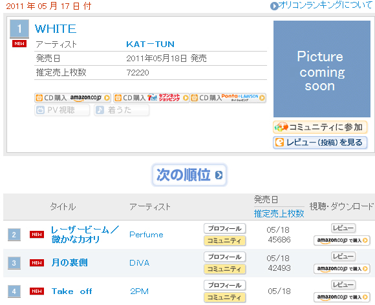
Task: Click the 着うた music note button
Action: point(122,110)
